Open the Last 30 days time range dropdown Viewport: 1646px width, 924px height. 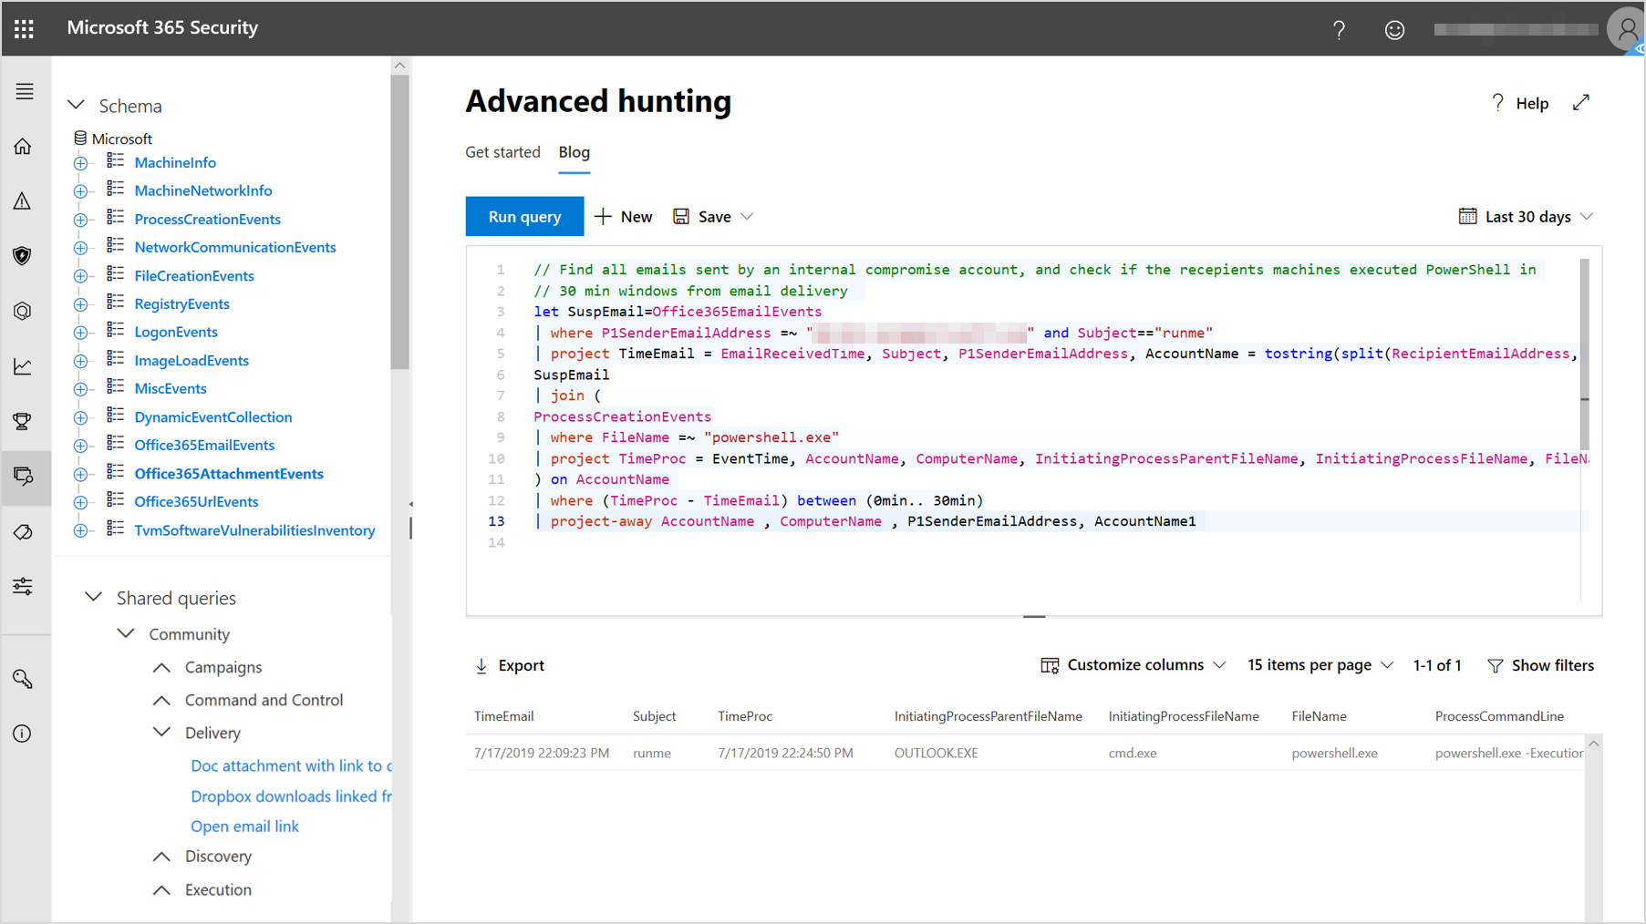point(1524,216)
